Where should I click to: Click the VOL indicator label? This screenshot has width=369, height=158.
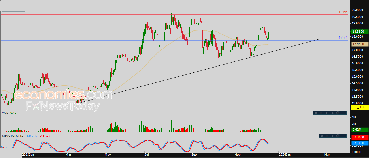tap(5, 113)
